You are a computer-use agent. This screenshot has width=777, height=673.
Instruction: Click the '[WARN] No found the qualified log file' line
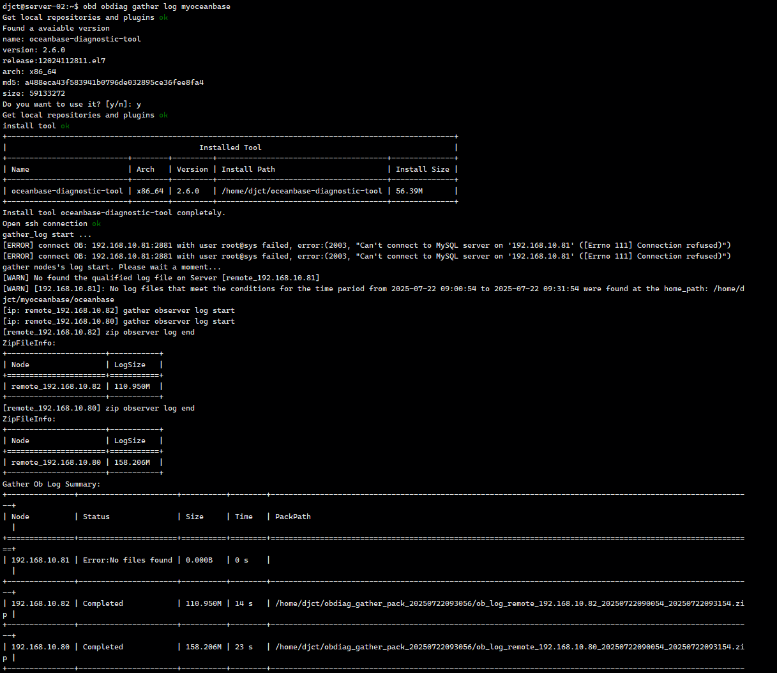(161, 278)
